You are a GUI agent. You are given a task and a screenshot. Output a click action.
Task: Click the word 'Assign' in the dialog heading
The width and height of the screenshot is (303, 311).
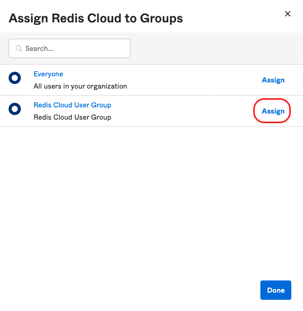[x=28, y=18]
